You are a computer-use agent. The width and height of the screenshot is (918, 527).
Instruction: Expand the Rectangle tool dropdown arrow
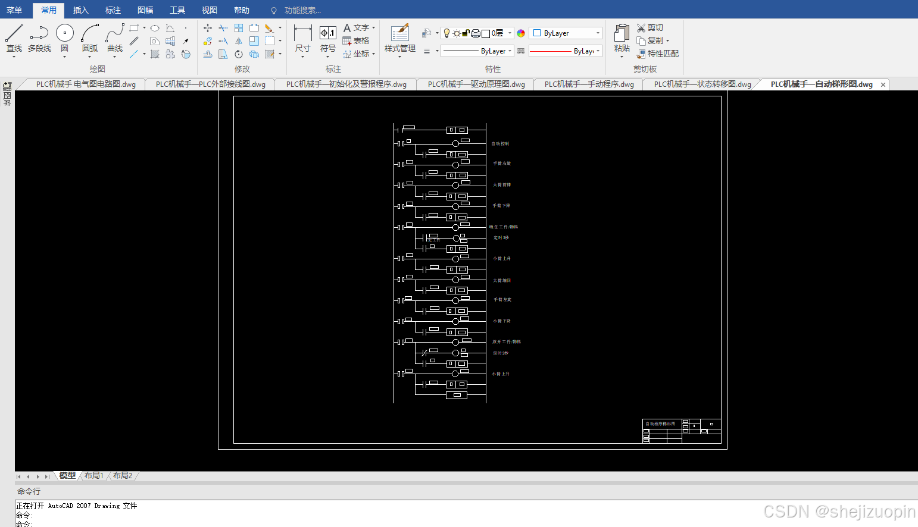click(x=144, y=28)
